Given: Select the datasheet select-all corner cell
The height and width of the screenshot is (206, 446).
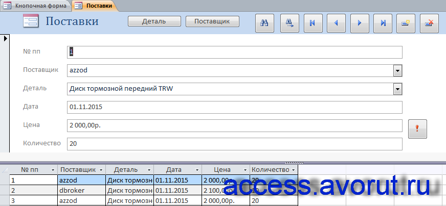Looking at the screenshot, I should (5, 170).
